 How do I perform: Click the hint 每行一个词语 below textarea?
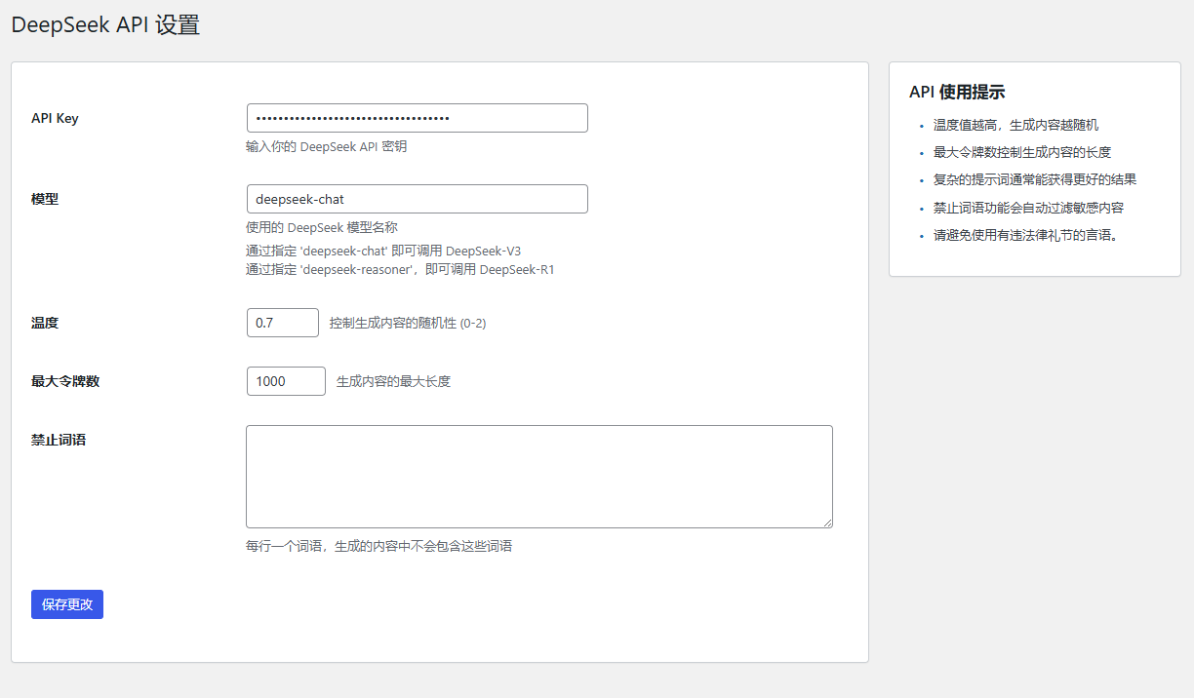pos(379,546)
